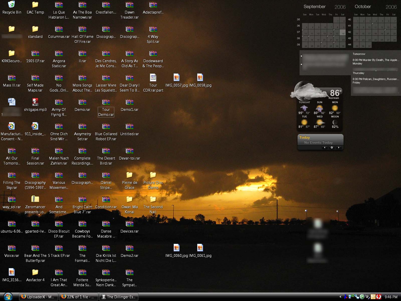Viewport: 401px width, 301px height.
Task: Select 1905 EP.rar archive
Action: click(x=35, y=56)
